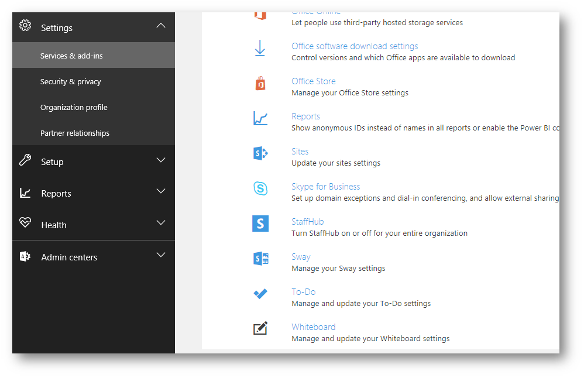Image resolution: width=584 pixels, height=378 pixels.
Task: Open the Reports service link
Action: [306, 116]
